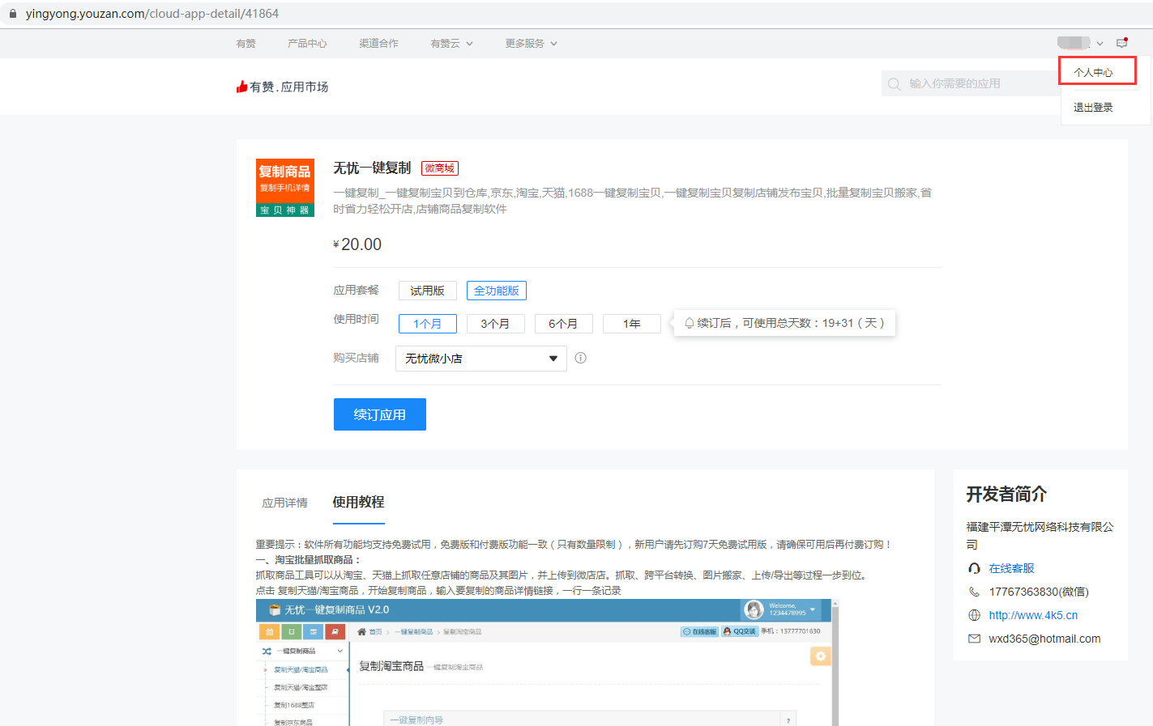The image size is (1153, 726).
Task: Click the QQ交谈 penguin button
Action: coord(739,631)
